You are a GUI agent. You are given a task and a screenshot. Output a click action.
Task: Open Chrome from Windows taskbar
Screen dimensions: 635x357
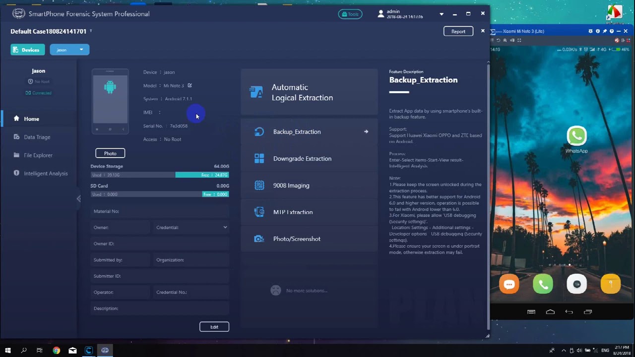(56, 350)
